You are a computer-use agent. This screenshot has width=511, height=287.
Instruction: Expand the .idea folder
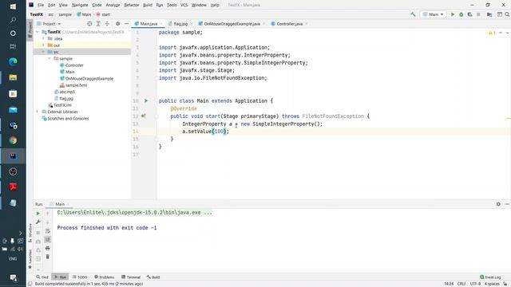tap(43, 39)
